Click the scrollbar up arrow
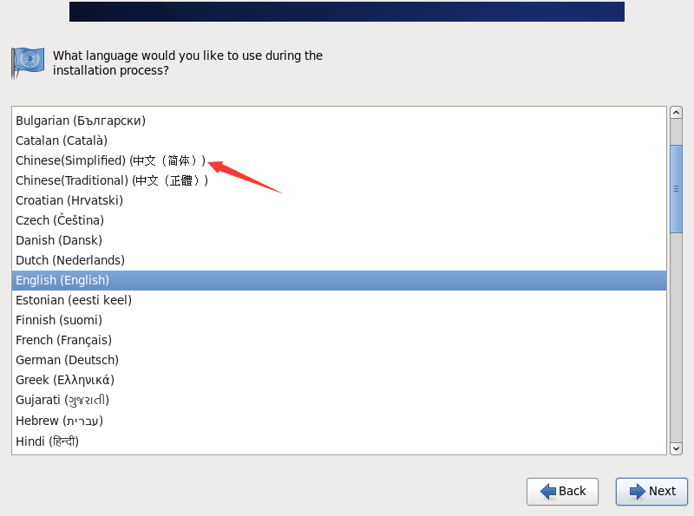This screenshot has width=694, height=516. pyautogui.click(x=676, y=113)
